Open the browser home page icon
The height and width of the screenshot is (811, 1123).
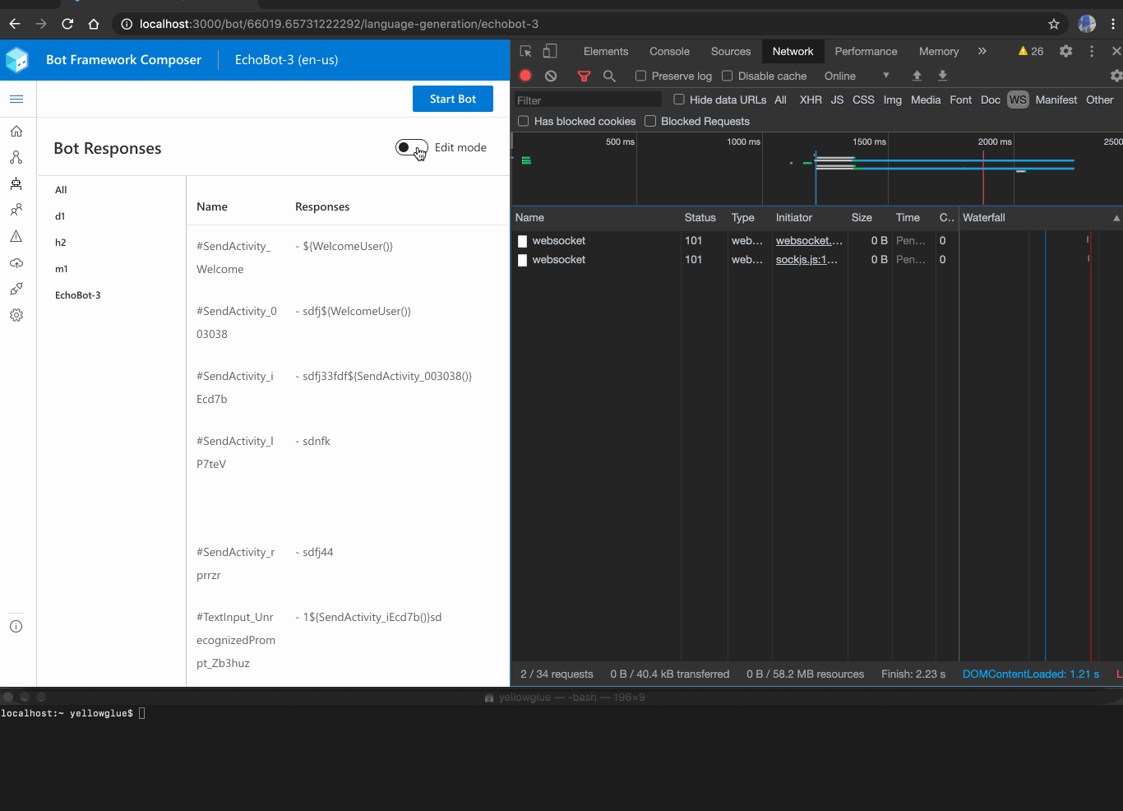[x=94, y=24]
